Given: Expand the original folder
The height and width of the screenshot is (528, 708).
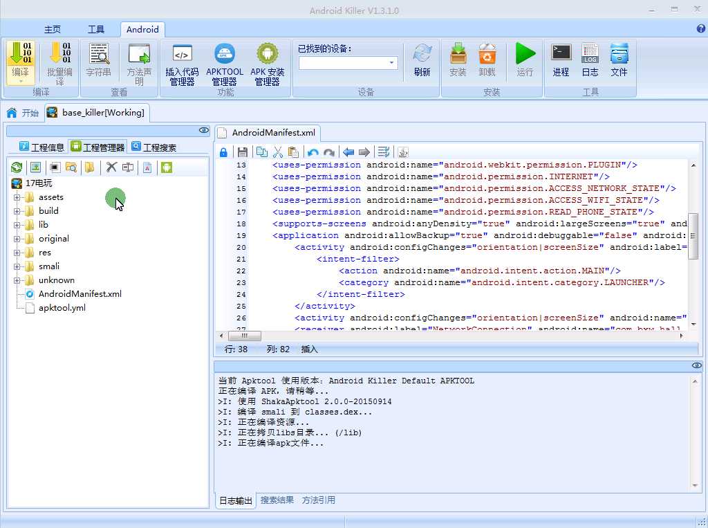Looking at the screenshot, I should coord(17,239).
